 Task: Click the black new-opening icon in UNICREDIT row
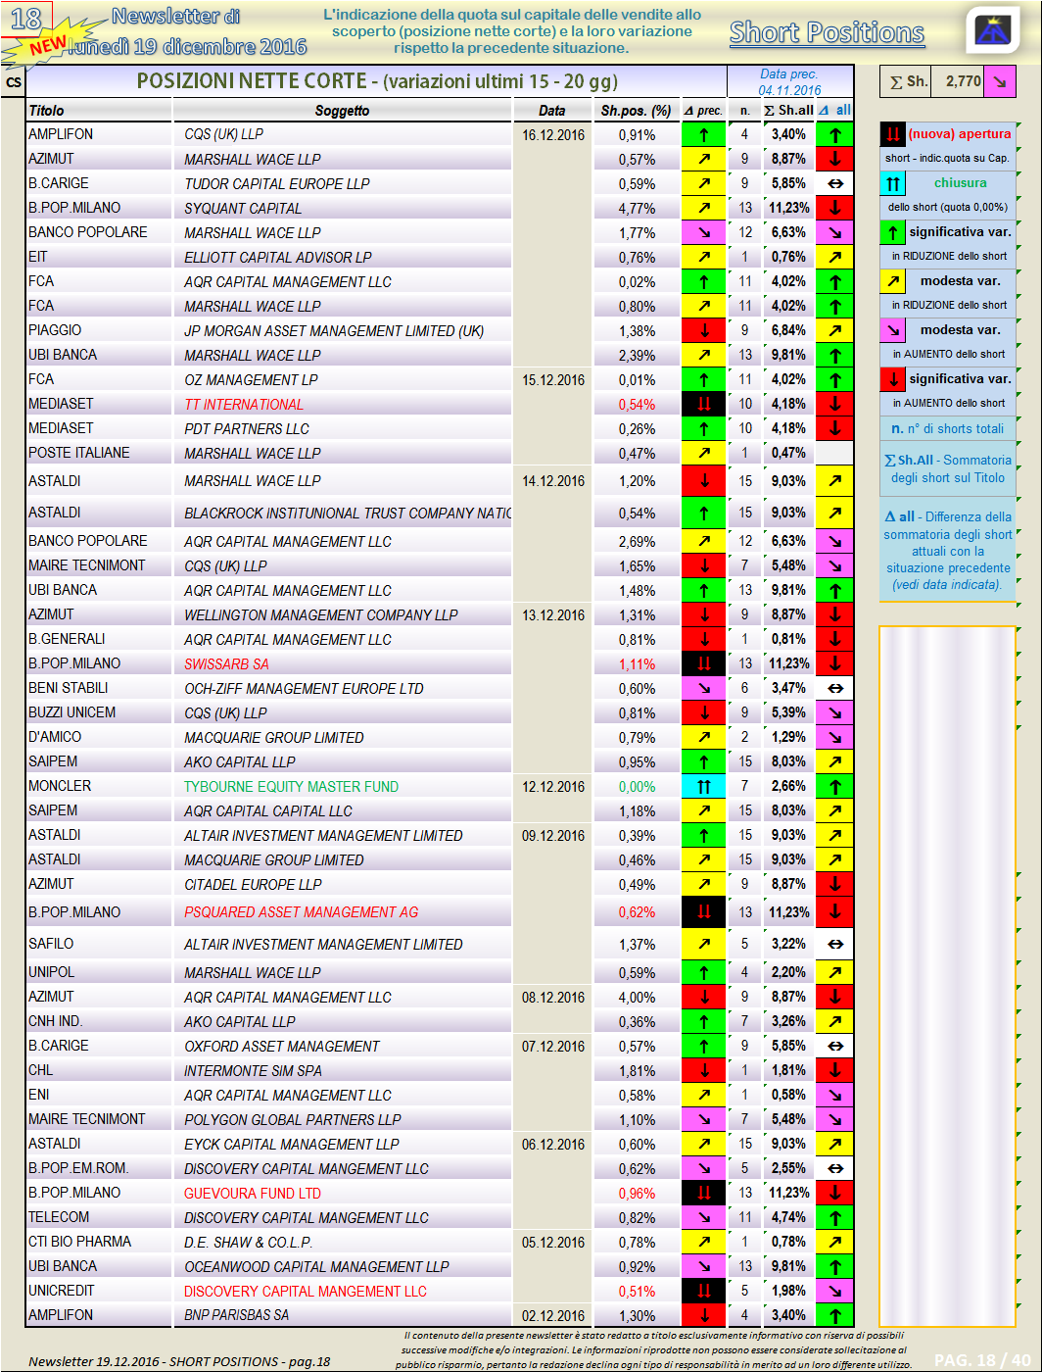[703, 1291]
